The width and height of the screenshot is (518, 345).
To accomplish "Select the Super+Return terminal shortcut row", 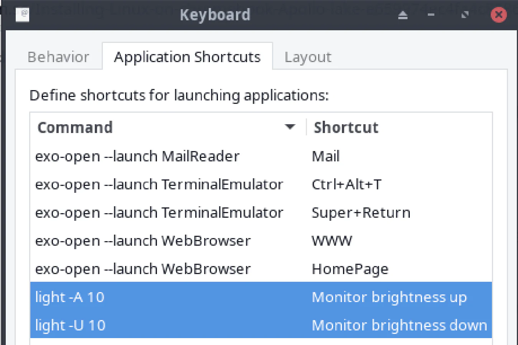I will pyautogui.click(x=153, y=213).
